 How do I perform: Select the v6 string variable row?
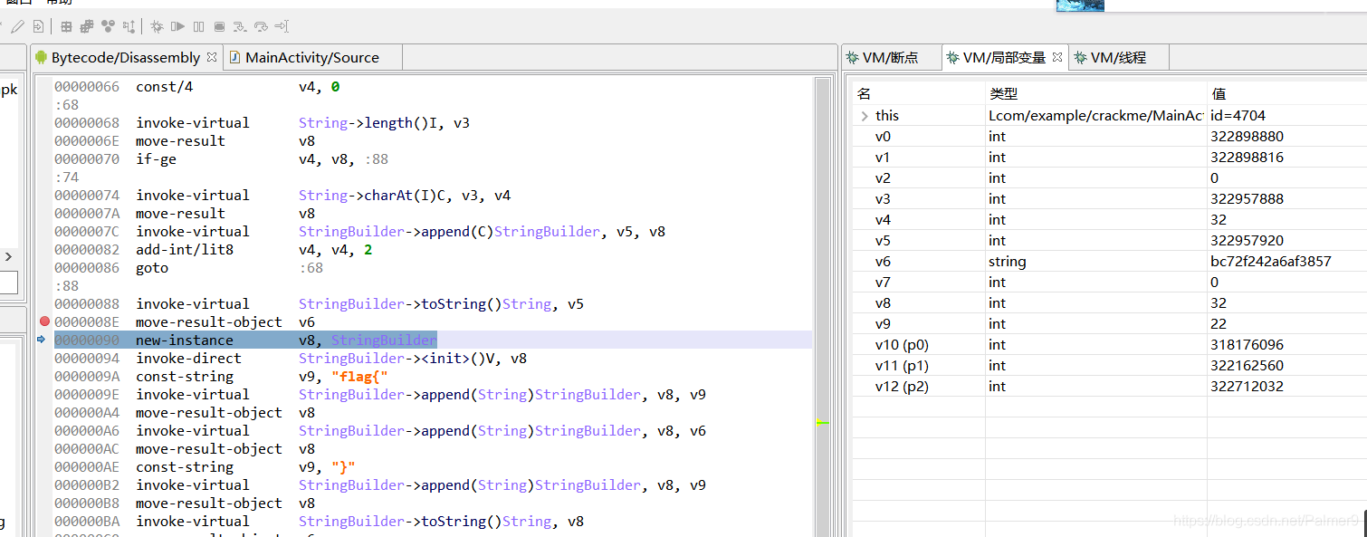point(1110,262)
